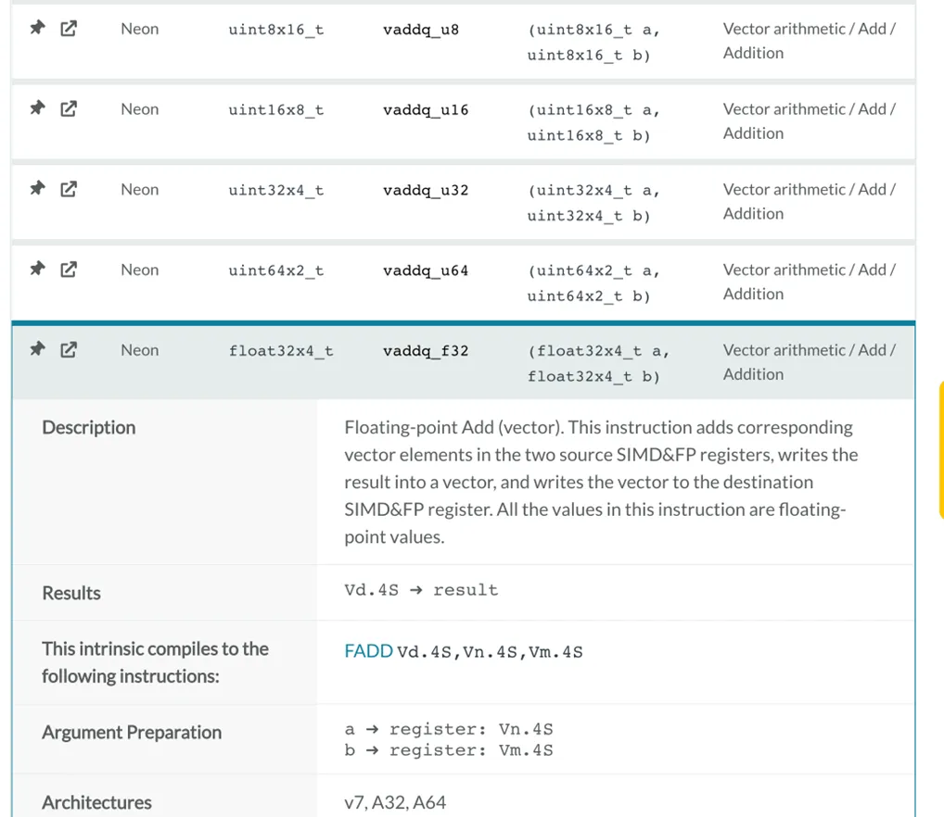The height and width of the screenshot is (817, 944).
Task: Collapse the expanded vaddq_f32 row
Action: pos(426,351)
